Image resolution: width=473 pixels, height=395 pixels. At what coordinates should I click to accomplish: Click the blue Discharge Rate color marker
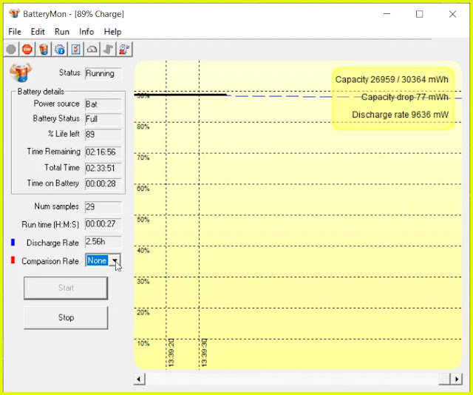(x=13, y=243)
